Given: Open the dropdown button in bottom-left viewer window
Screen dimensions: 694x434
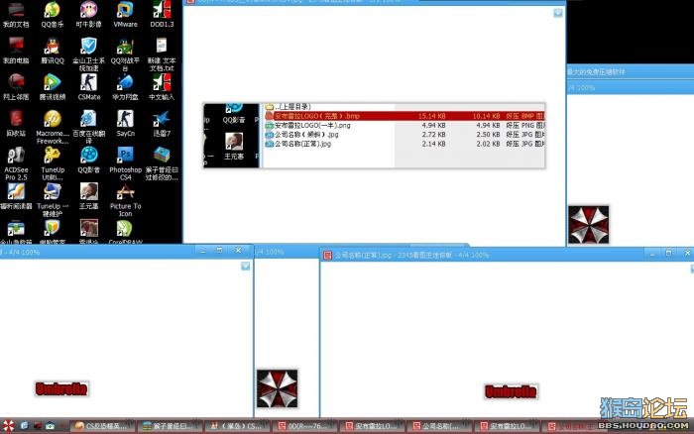Looking at the screenshot, I should tap(245, 266).
